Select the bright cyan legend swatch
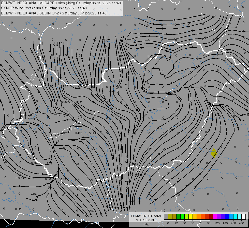Screen dimensions: 249x228 click(235, 217)
